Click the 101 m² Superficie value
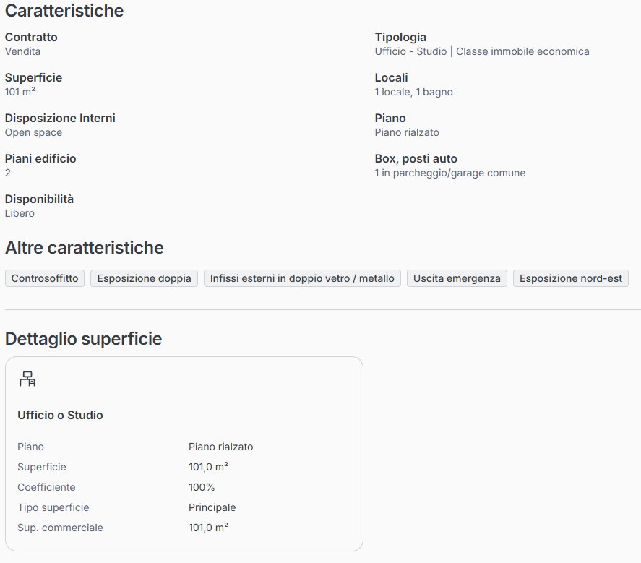 point(20,92)
